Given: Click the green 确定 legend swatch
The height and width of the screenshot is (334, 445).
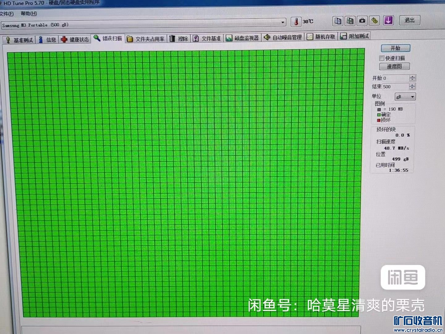Looking at the screenshot, I should point(379,115).
